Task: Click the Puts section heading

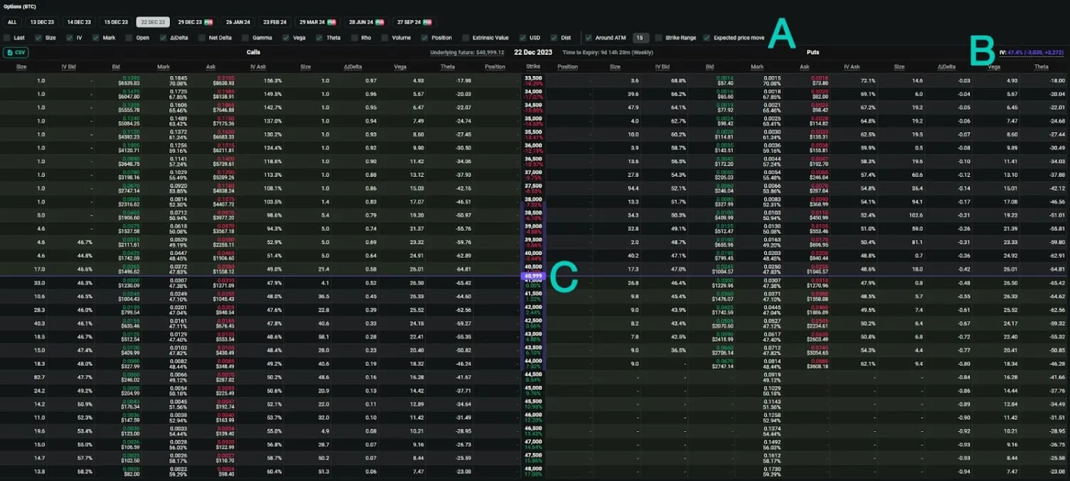Action: [813, 53]
